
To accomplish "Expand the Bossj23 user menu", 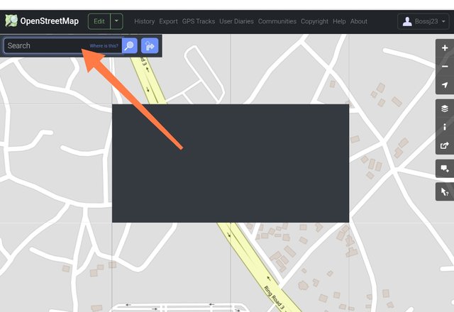I will [x=423, y=21].
